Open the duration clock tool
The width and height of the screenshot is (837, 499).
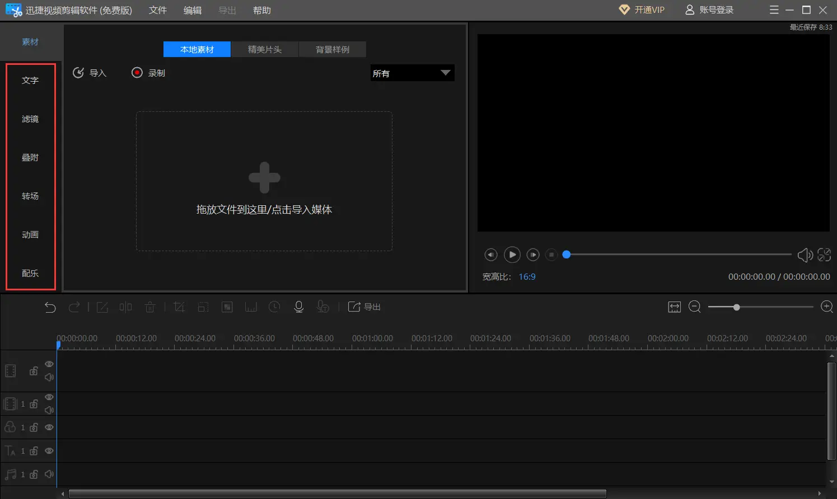[274, 307]
